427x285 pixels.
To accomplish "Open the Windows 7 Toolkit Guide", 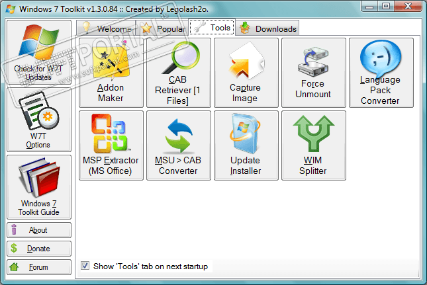I will point(39,187).
